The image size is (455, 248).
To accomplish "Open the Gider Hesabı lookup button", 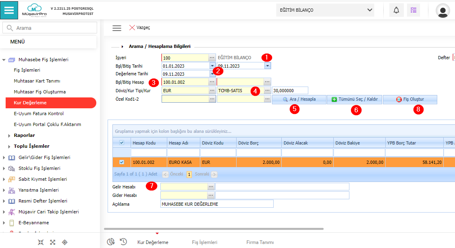I will click(211, 195).
